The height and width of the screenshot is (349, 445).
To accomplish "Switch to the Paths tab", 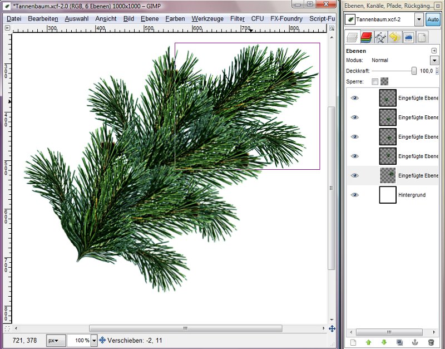I will point(380,38).
